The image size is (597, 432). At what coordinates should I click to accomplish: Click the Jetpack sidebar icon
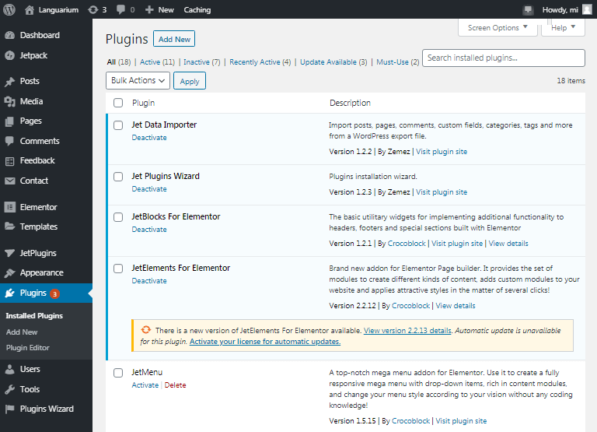10,56
